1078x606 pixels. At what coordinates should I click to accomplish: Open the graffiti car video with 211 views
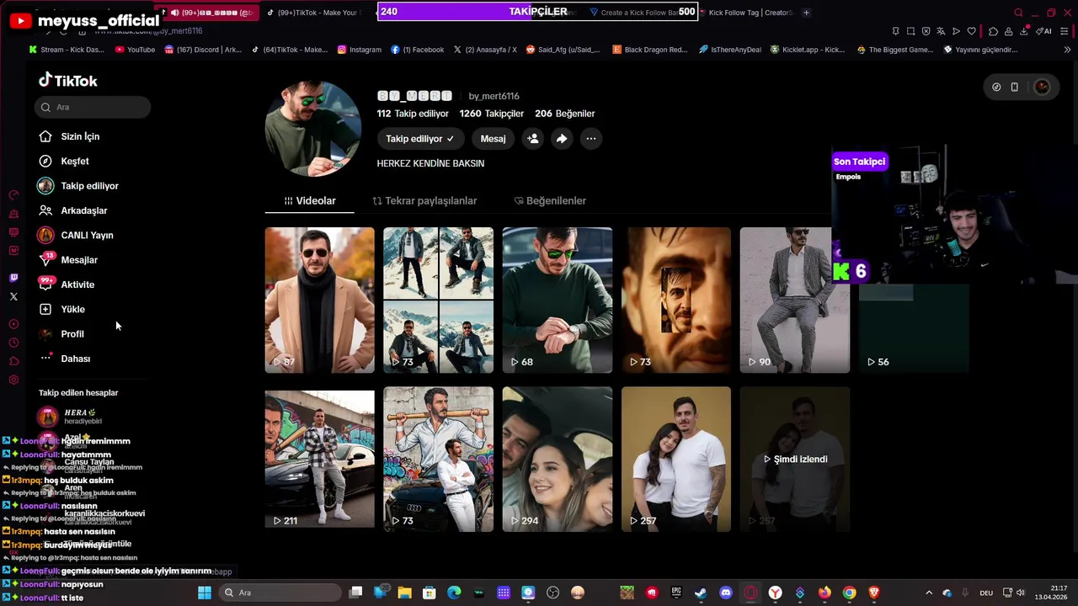319,460
